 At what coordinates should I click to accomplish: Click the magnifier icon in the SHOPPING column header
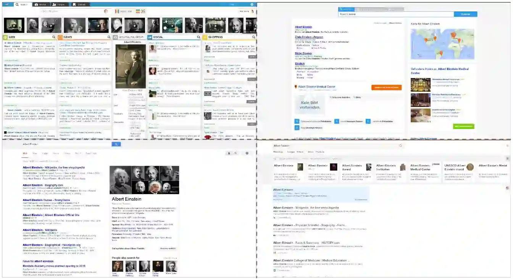click(x=253, y=37)
